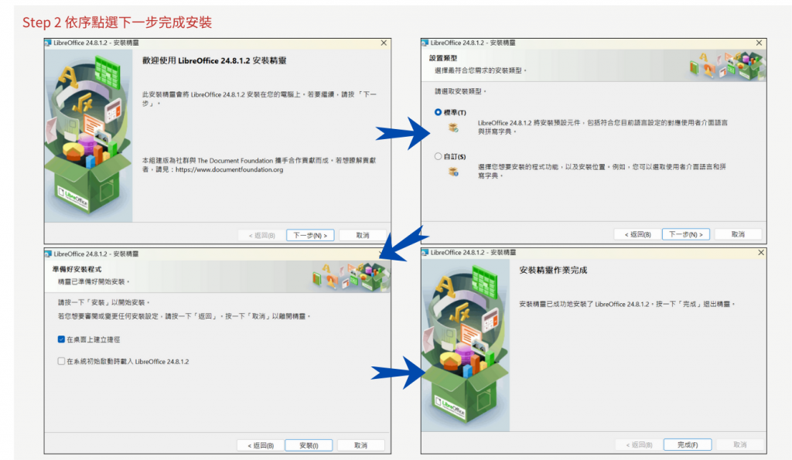Toggle the 在桌面上建立捷徑 checkbox

(x=61, y=339)
